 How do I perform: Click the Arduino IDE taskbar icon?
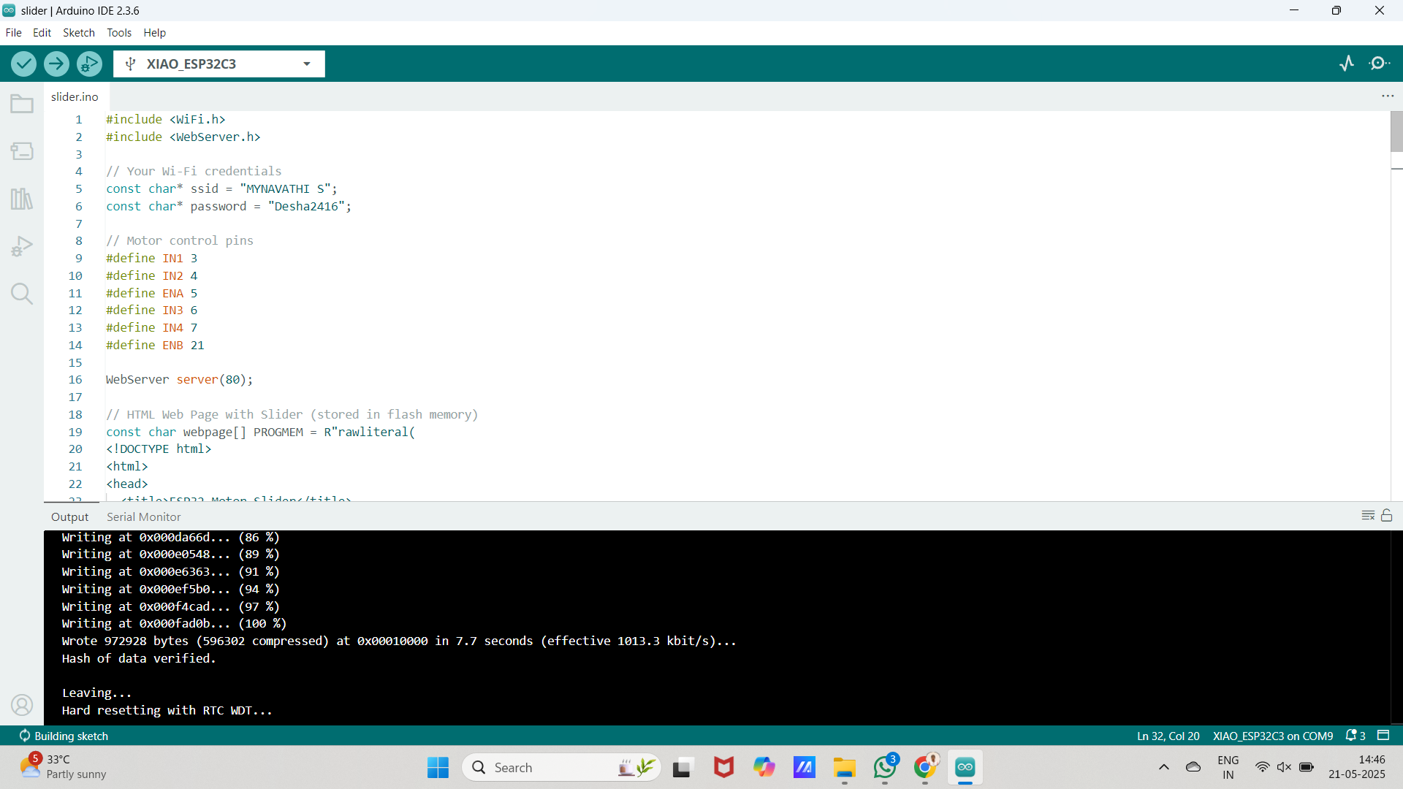coord(965,767)
